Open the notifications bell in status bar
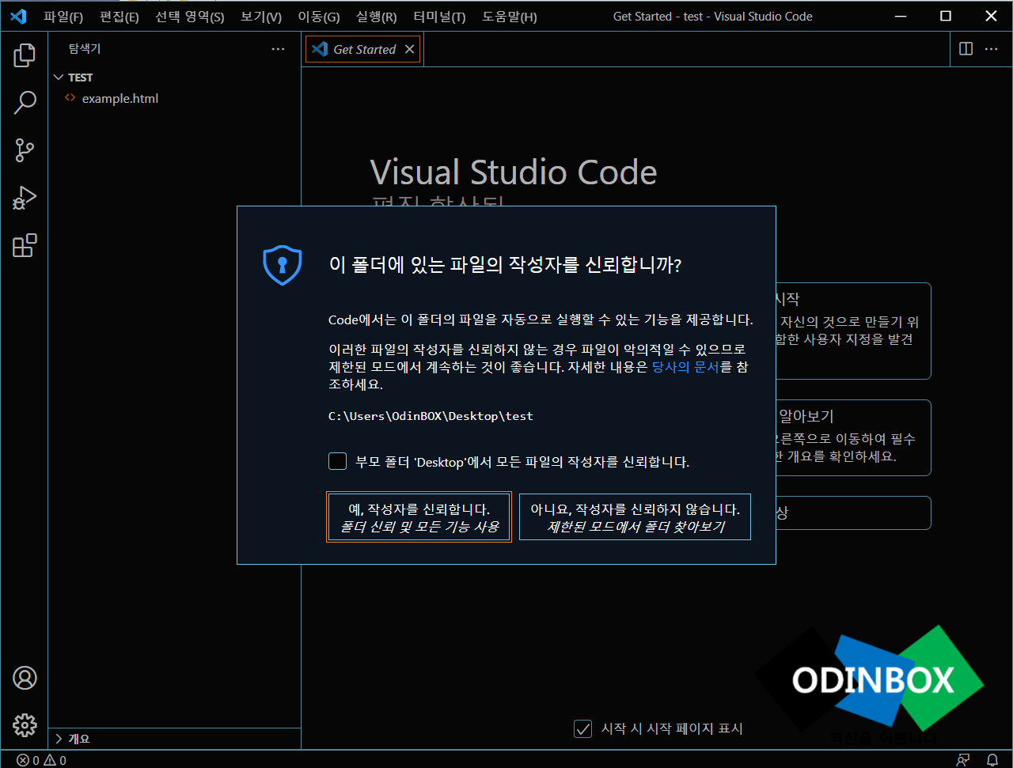 click(992, 760)
